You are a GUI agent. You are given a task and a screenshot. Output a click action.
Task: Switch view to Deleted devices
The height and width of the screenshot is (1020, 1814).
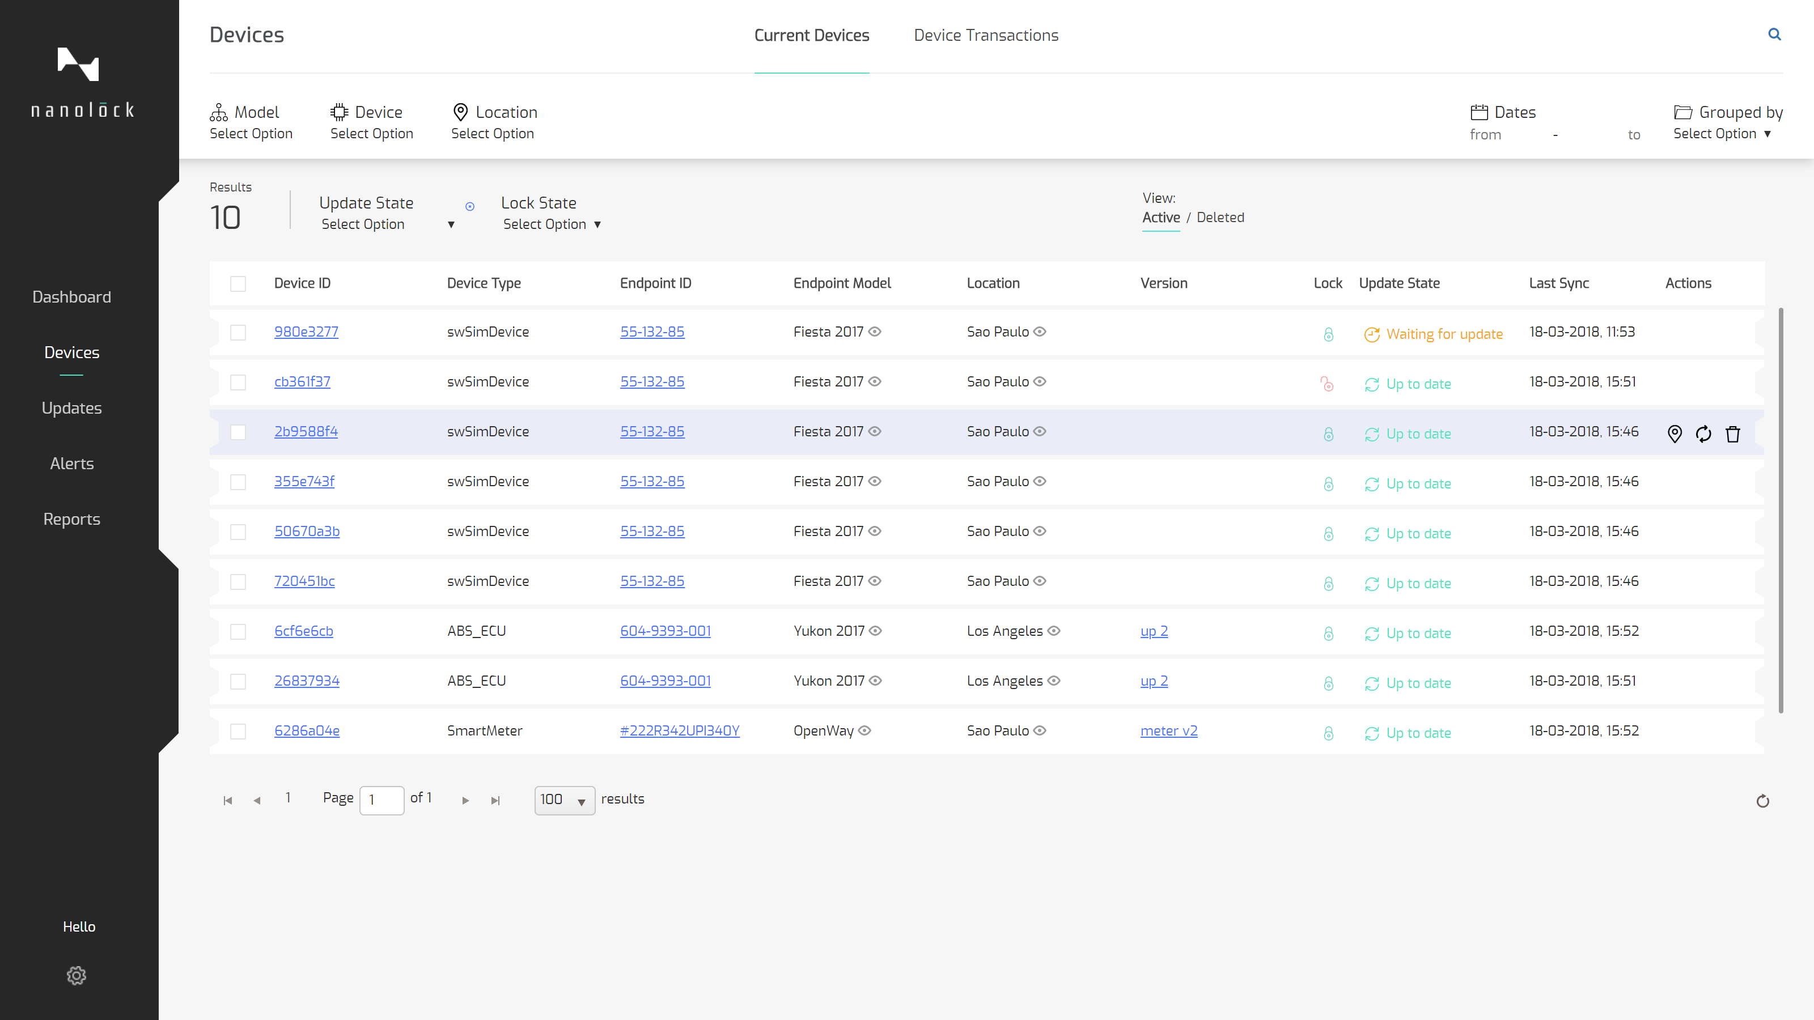[x=1220, y=218]
